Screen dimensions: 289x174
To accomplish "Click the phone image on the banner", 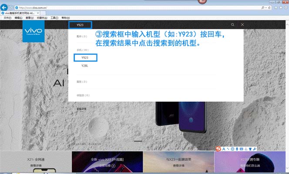I will click(181, 117).
